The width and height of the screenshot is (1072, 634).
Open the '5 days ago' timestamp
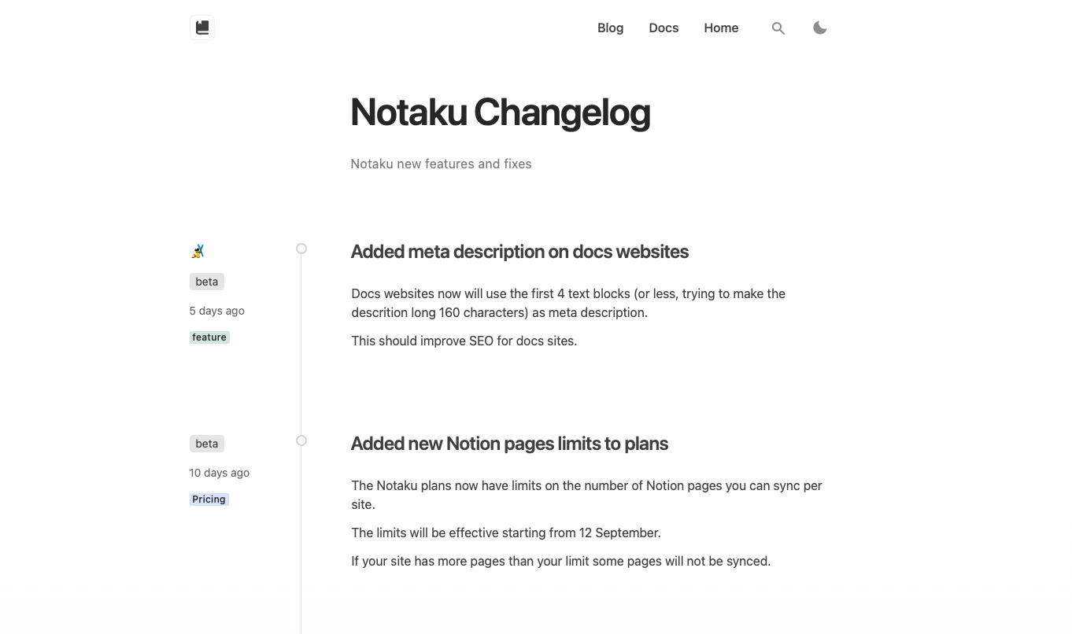point(216,310)
